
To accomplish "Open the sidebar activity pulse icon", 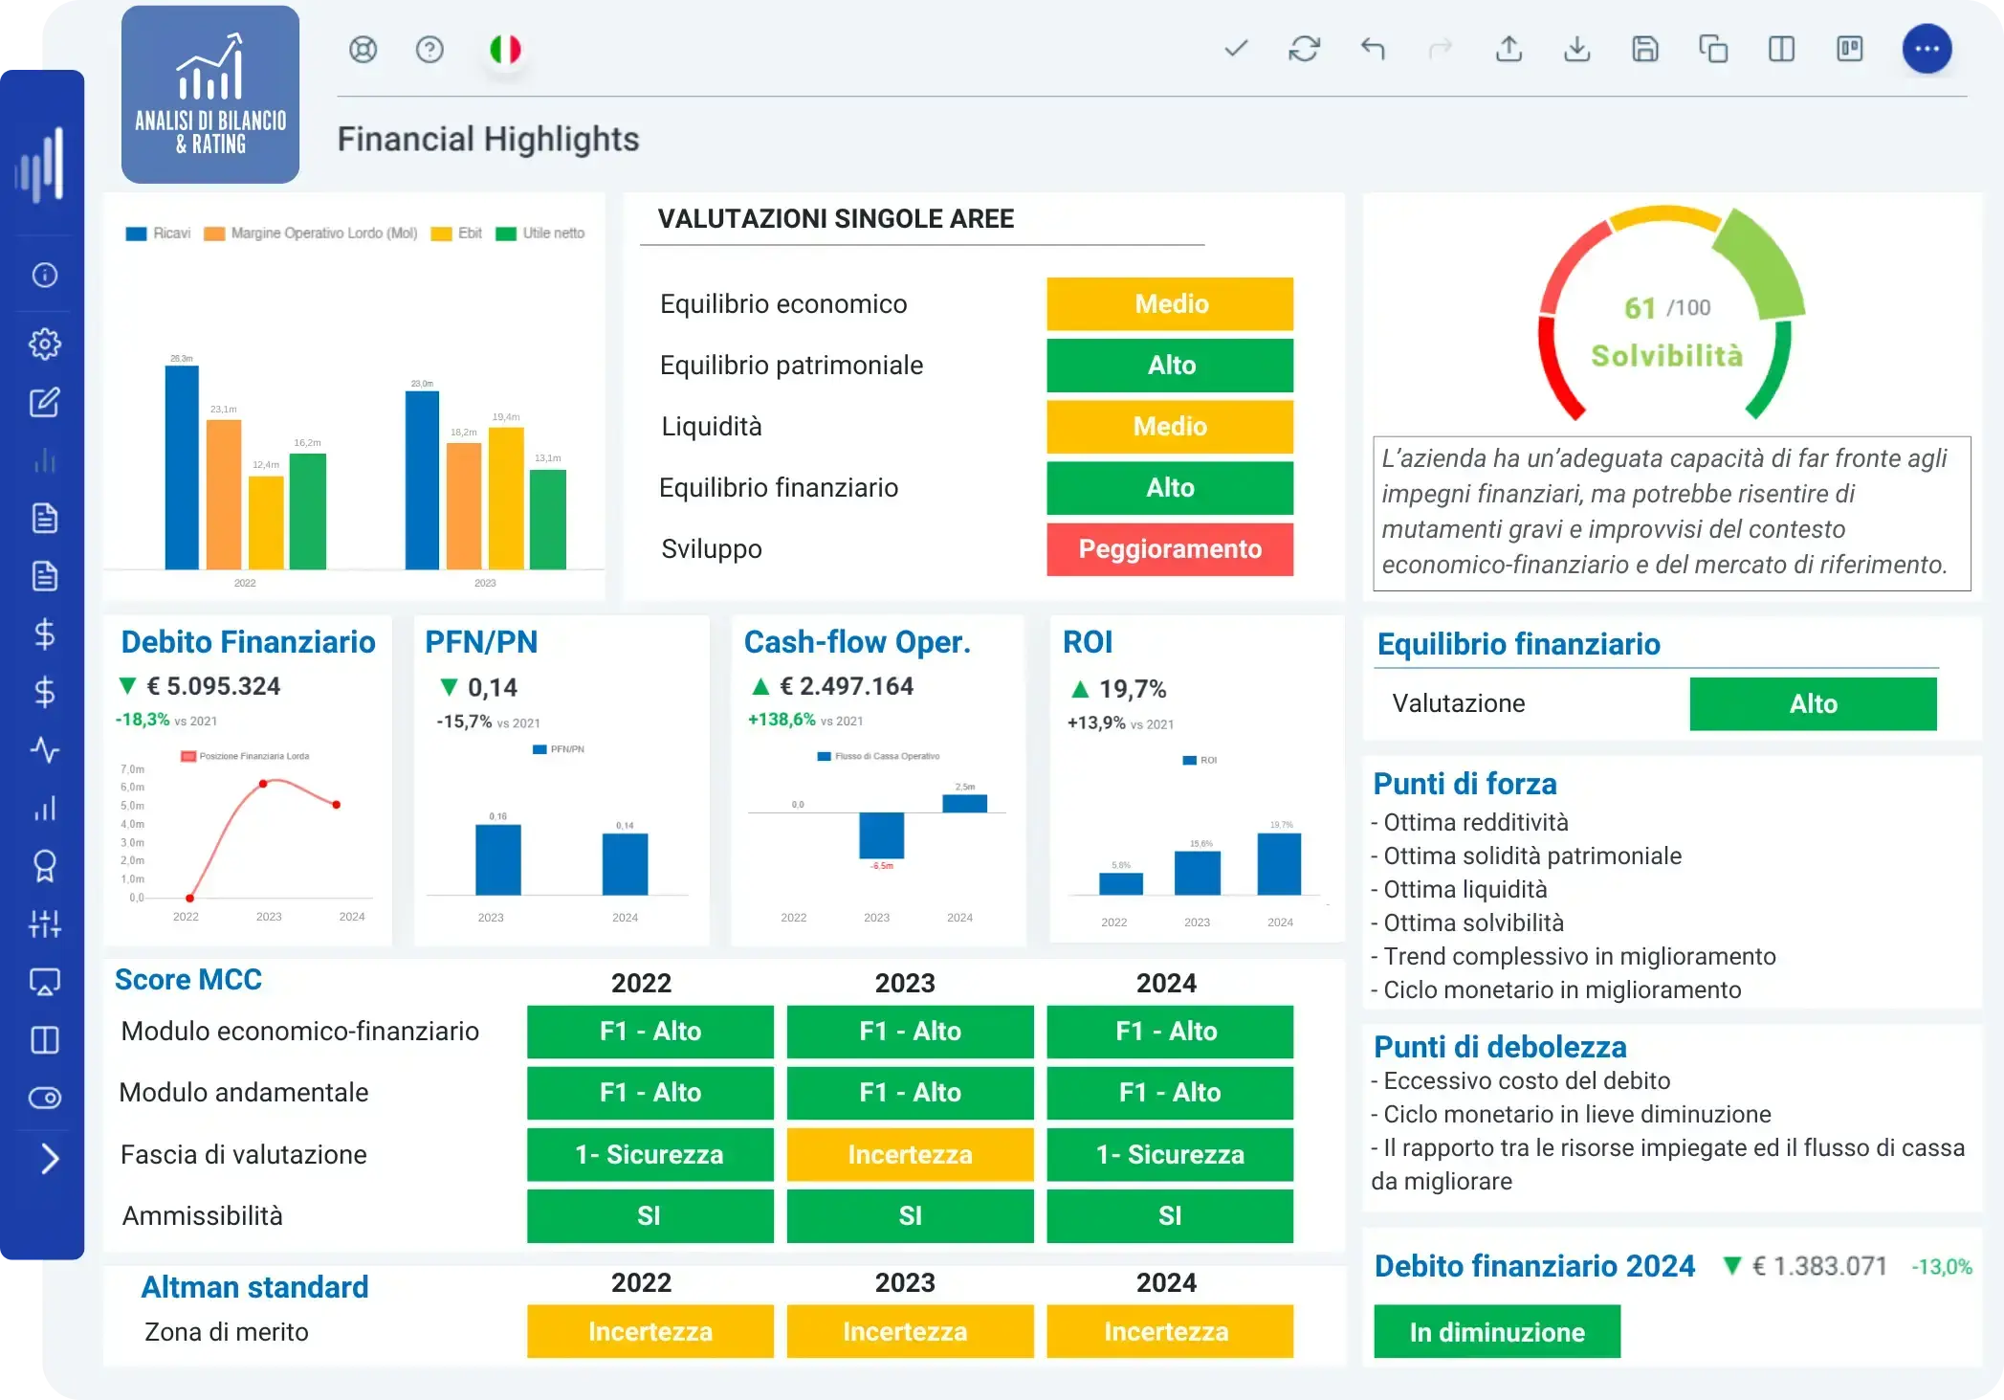I will [45, 749].
